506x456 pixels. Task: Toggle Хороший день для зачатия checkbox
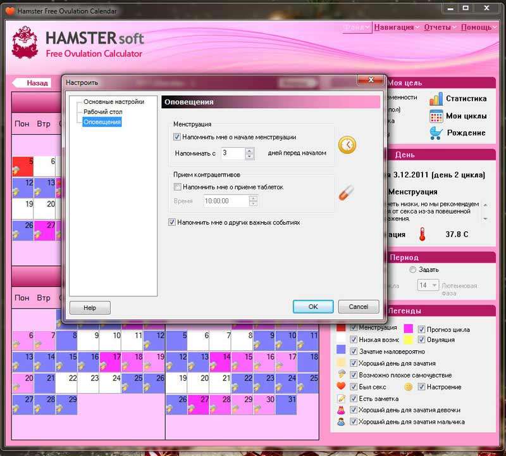pos(354,364)
